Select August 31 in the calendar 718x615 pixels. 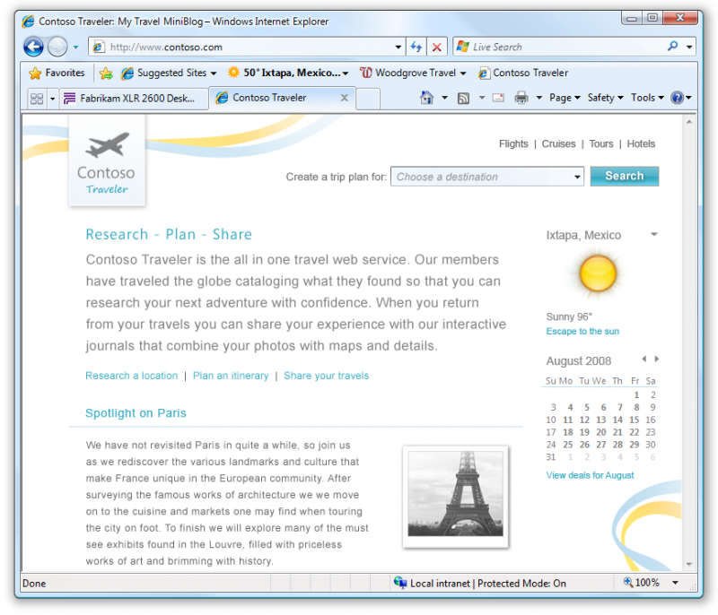click(x=551, y=457)
